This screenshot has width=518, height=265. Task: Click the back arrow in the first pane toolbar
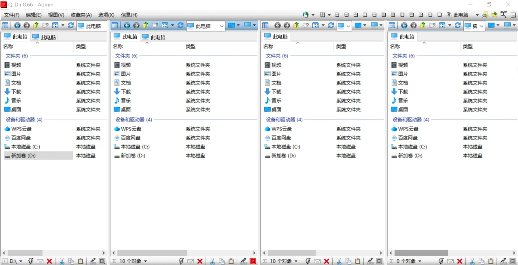[17, 25]
